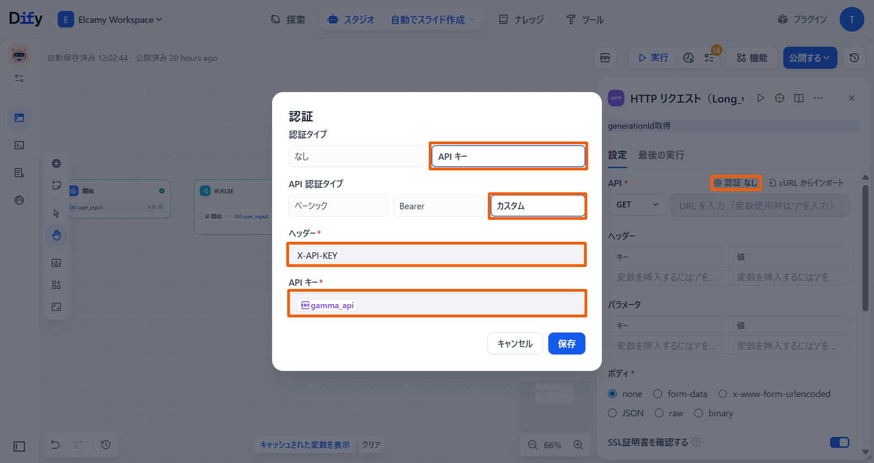Screen dimensions: 874x463
Task: Open the GET method dropdown
Action: [x=637, y=205]
